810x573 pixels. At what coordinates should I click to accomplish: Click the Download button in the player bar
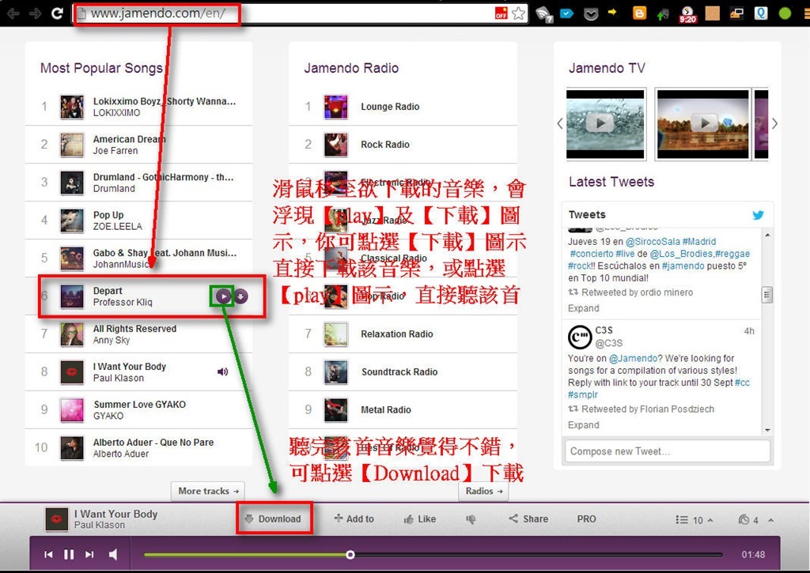point(274,518)
